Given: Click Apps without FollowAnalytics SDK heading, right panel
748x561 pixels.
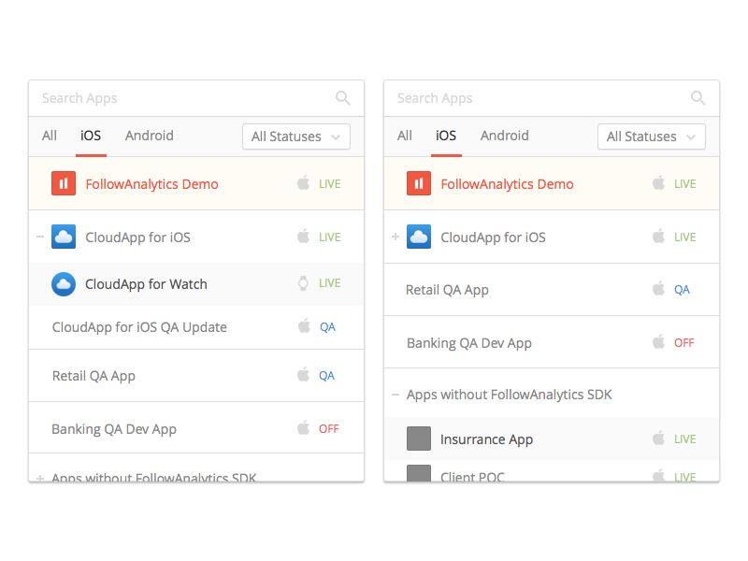Looking at the screenshot, I should (509, 395).
